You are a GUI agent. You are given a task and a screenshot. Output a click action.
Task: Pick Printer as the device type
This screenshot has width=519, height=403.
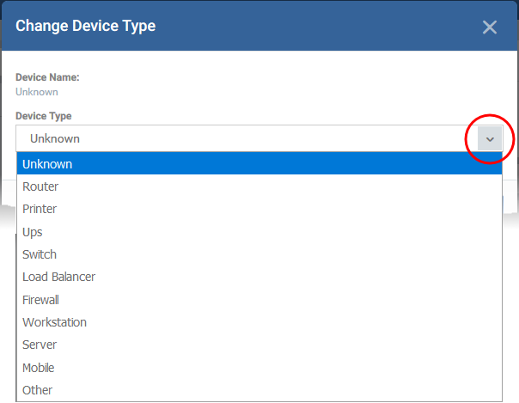[x=259, y=209]
